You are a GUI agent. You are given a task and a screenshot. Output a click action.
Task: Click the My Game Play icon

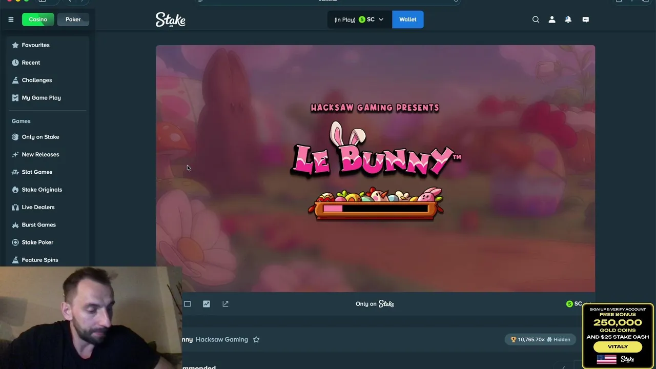[15, 97]
